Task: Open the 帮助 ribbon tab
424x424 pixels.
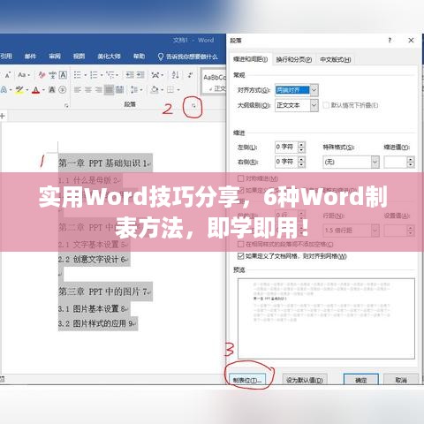Action: coord(139,56)
